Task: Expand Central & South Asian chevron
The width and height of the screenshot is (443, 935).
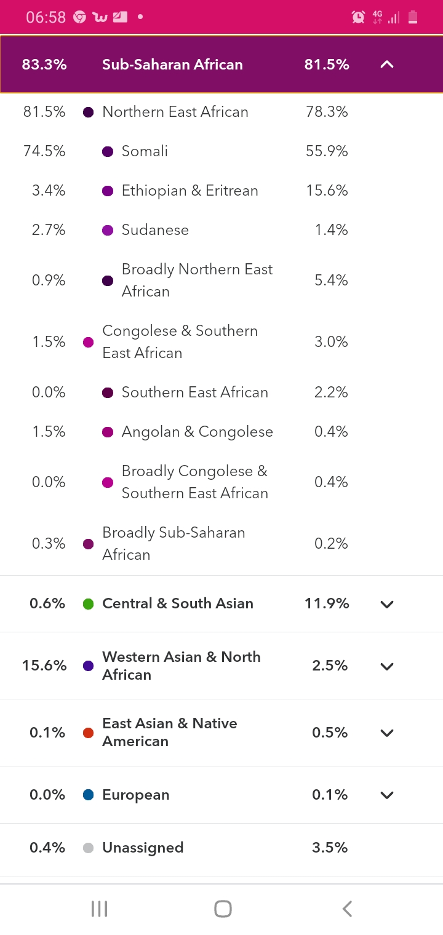Action: pos(386,604)
